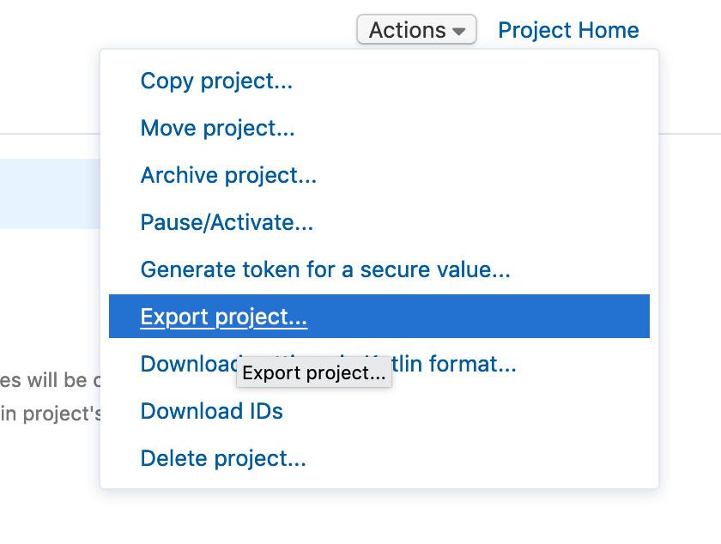Open the Actions dropdown button
Viewport: 721px width, 544px height.
point(415,30)
